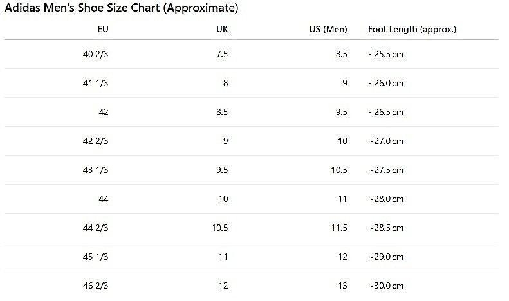Select the EU column header

point(103,29)
